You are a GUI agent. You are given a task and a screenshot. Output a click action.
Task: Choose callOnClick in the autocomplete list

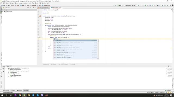(x=75, y=54)
